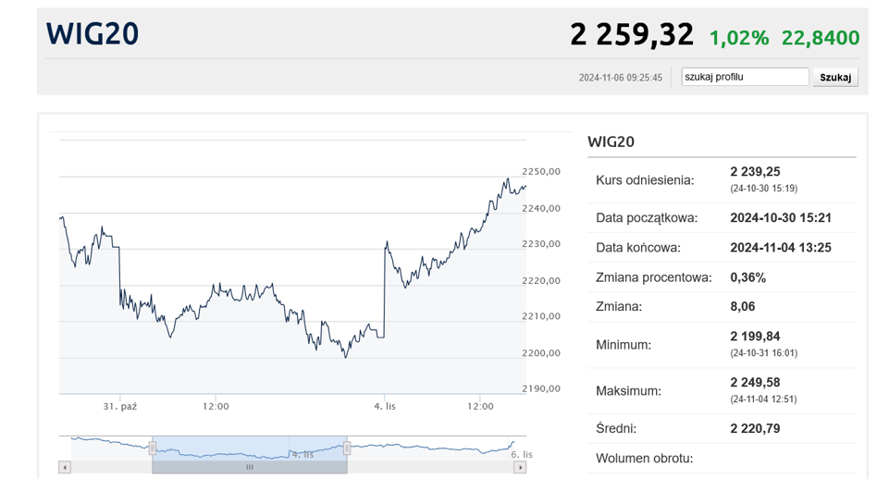Grab the right range handle of the navigator
Screen dimensions: 877x479
[347, 448]
